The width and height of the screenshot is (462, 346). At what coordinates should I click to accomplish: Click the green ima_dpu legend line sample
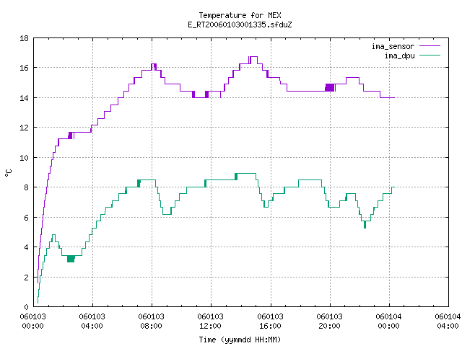[x=430, y=55]
